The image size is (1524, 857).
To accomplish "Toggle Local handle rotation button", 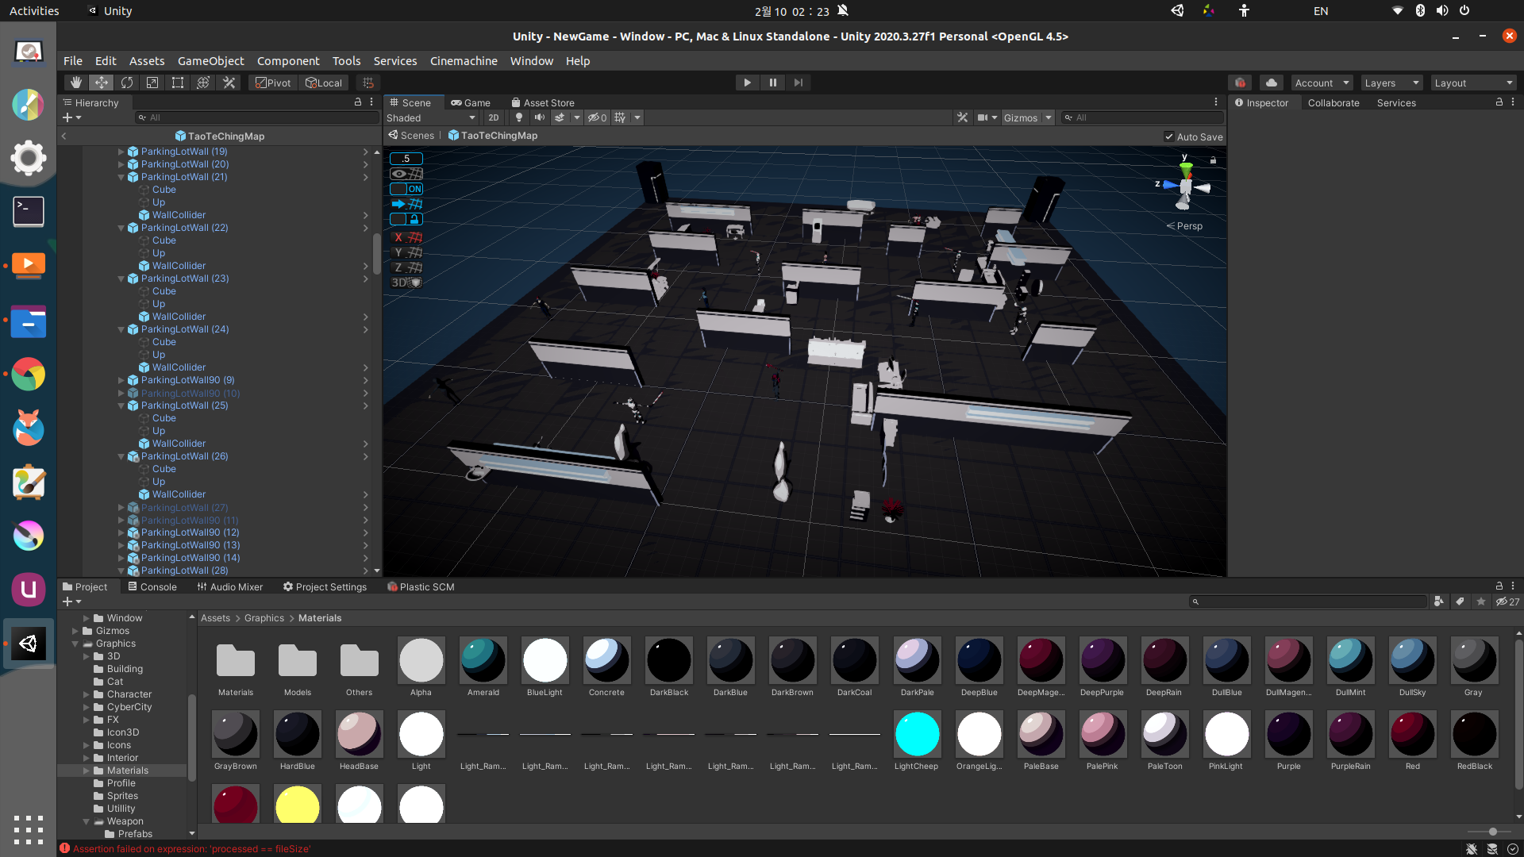I will click(324, 83).
